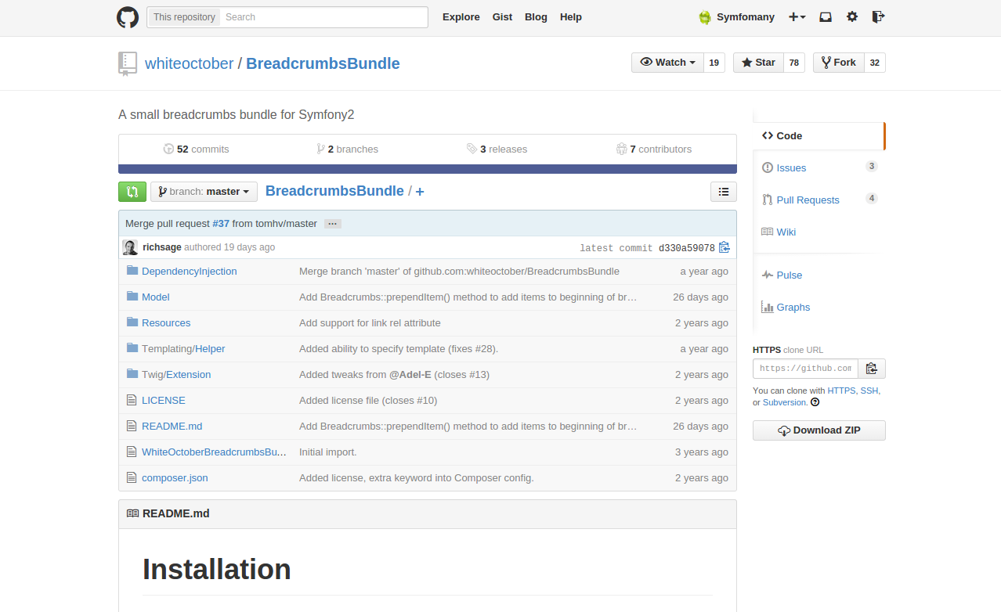The width and height of the screenshot is (1001, 612).
Task: Copy the latest commit SHA
Action: pos(725,247)
